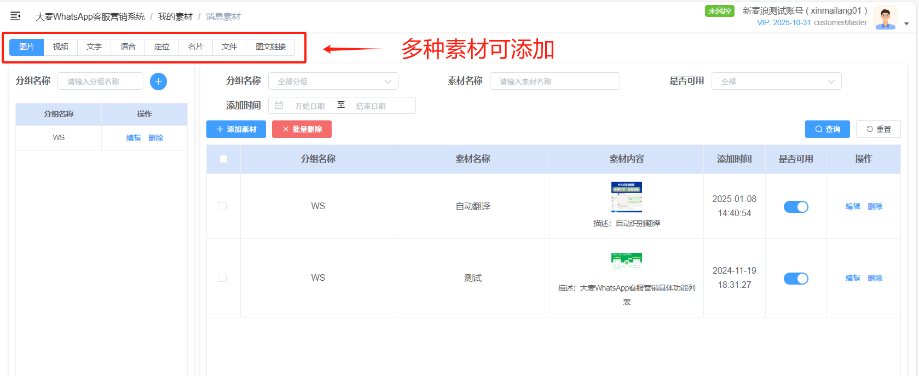Open the 是否可用 全部 dropdown
Screen dimensions: 919x376
pyautogui.click(x=777, y=81)
